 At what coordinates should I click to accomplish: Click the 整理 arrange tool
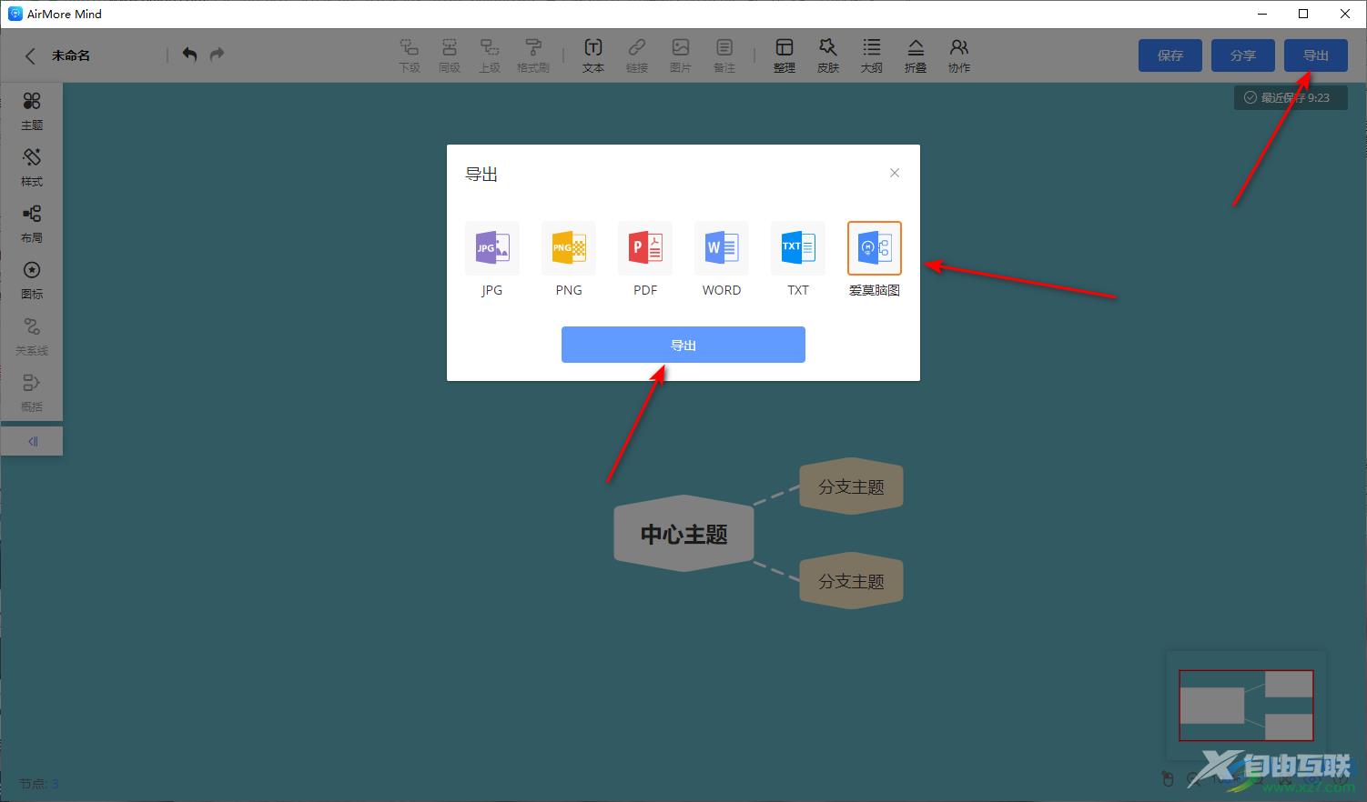pyautogui.click(x=785, y=55)
